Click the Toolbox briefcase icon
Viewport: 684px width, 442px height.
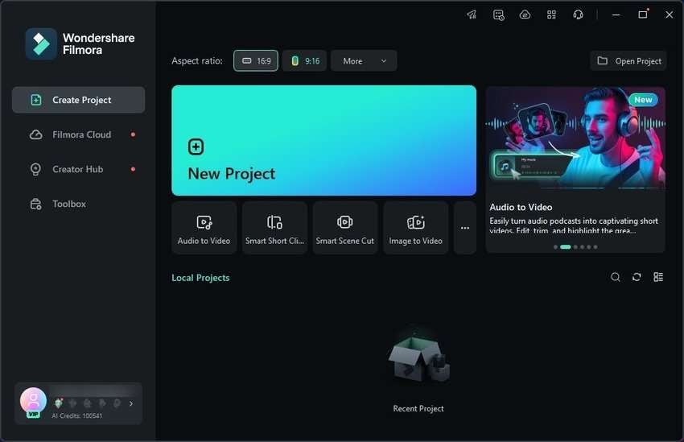(35, 204)
